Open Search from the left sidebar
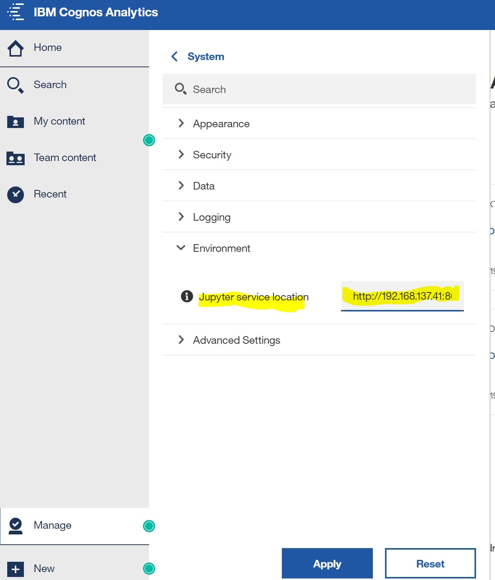The height and width of the screenshot is (580, 495). pyautogui.click(x=16, y=85)
